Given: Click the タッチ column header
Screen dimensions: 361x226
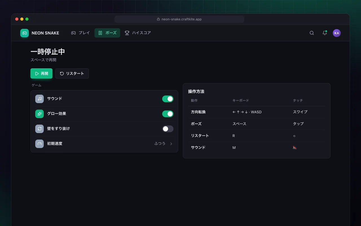Looking at the screenshot, I should tap(298, 101).
